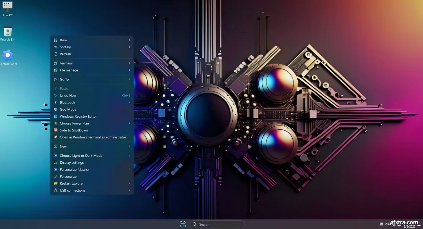Open Windows Registry Editor from the menu
This screenshot has width=423, height=229.
[x=78, y=116]
